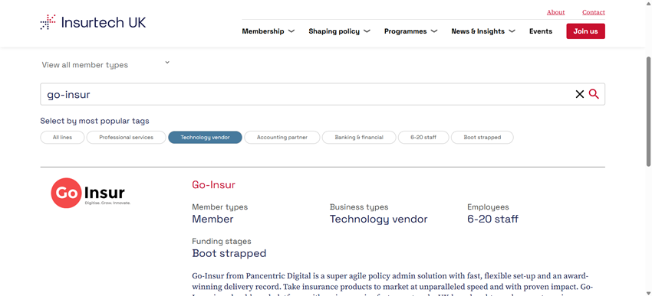Expand the Membership menu chevron
652x296 pixels.
pyautogui.click(x=291, y=31)
